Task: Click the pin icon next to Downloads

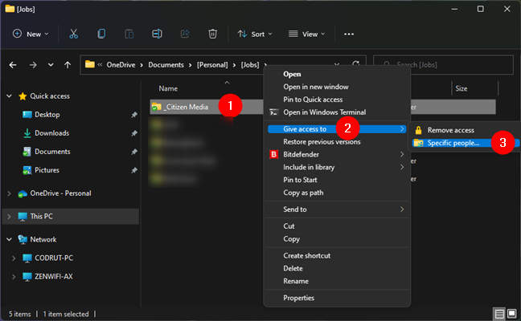Action: pos(134,133)
